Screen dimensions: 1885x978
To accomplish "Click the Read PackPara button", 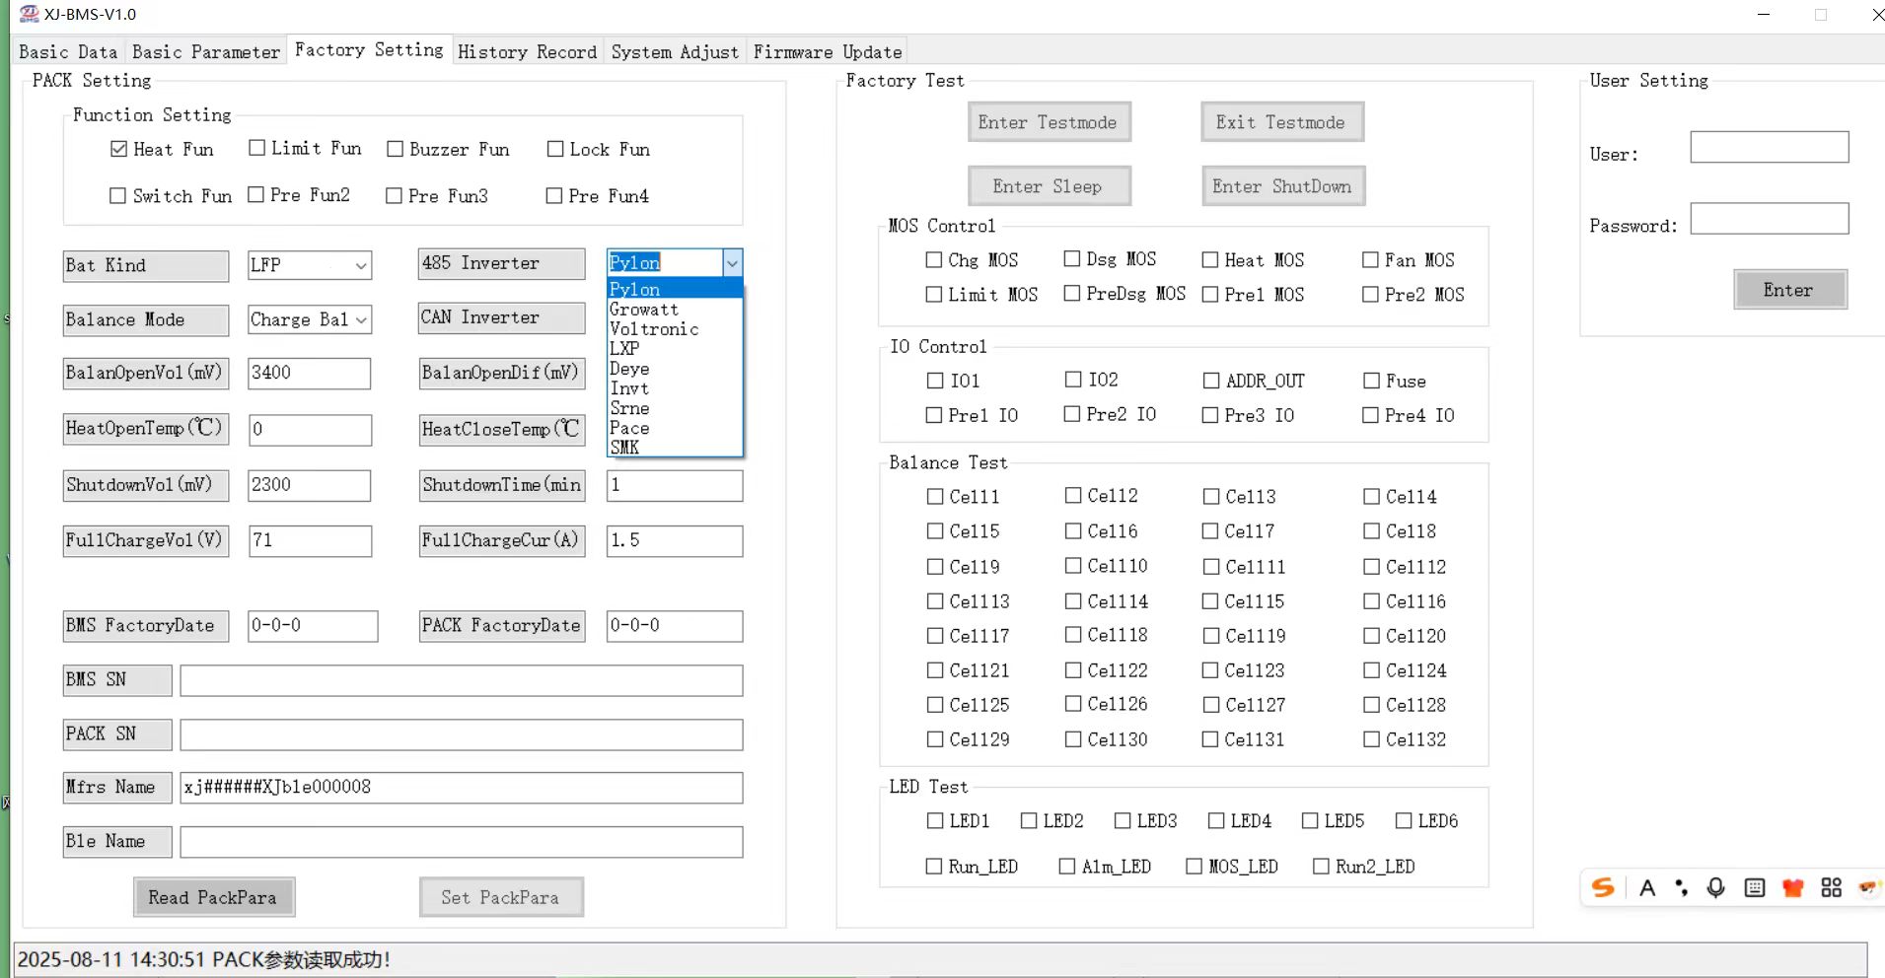I will pyautogui.click(x=213, y=897).
